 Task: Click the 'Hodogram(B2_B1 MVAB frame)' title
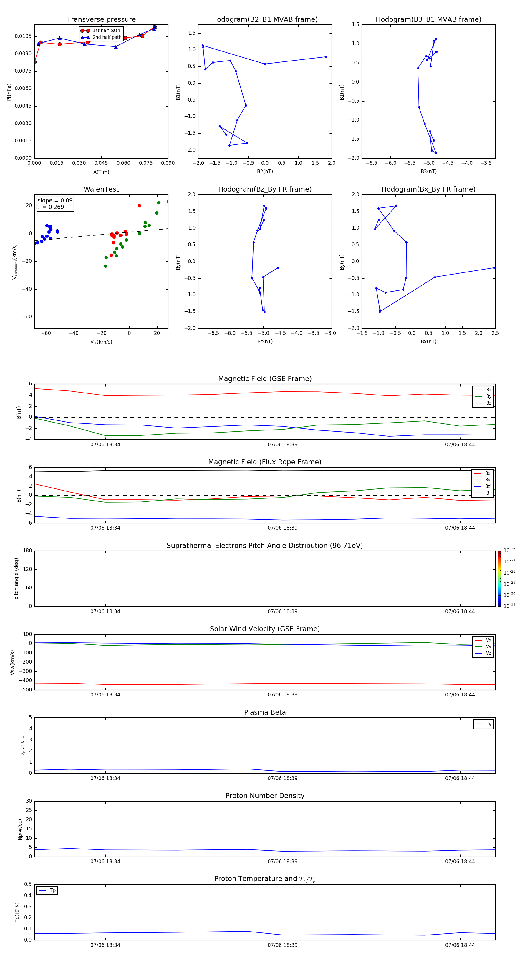[265, 20]
